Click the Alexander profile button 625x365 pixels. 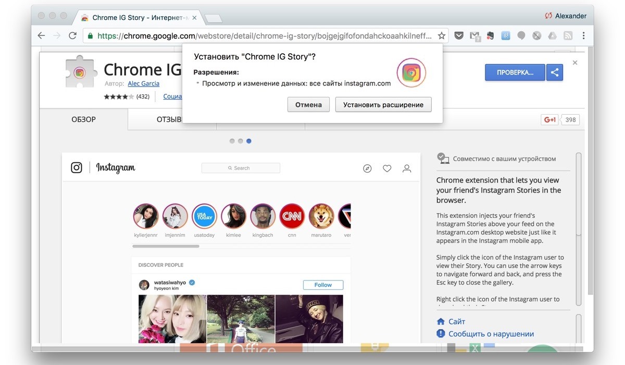[566, 16]
